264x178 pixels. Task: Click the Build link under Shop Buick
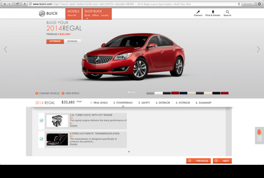pyautogui.click(x=87, y=15)
